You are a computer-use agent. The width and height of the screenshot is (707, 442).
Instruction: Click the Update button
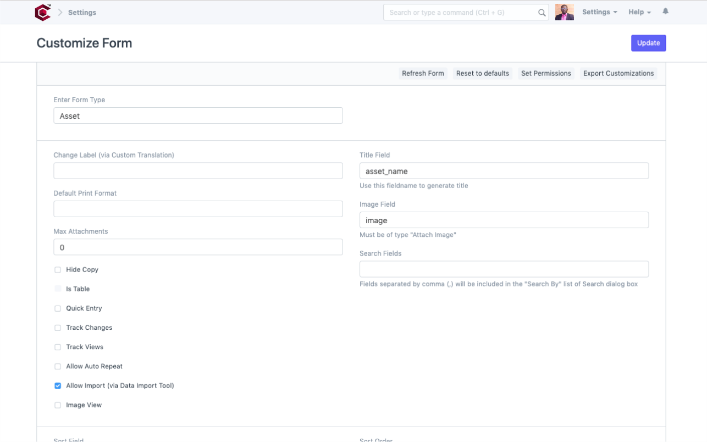[648, 43]
